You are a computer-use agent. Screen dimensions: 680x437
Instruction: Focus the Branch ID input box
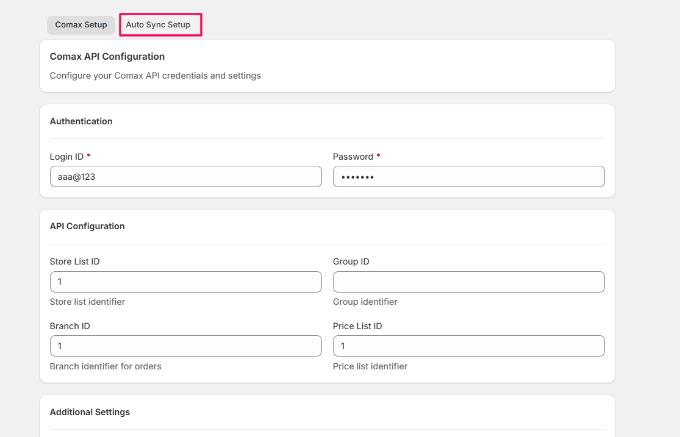click(185, 346)
